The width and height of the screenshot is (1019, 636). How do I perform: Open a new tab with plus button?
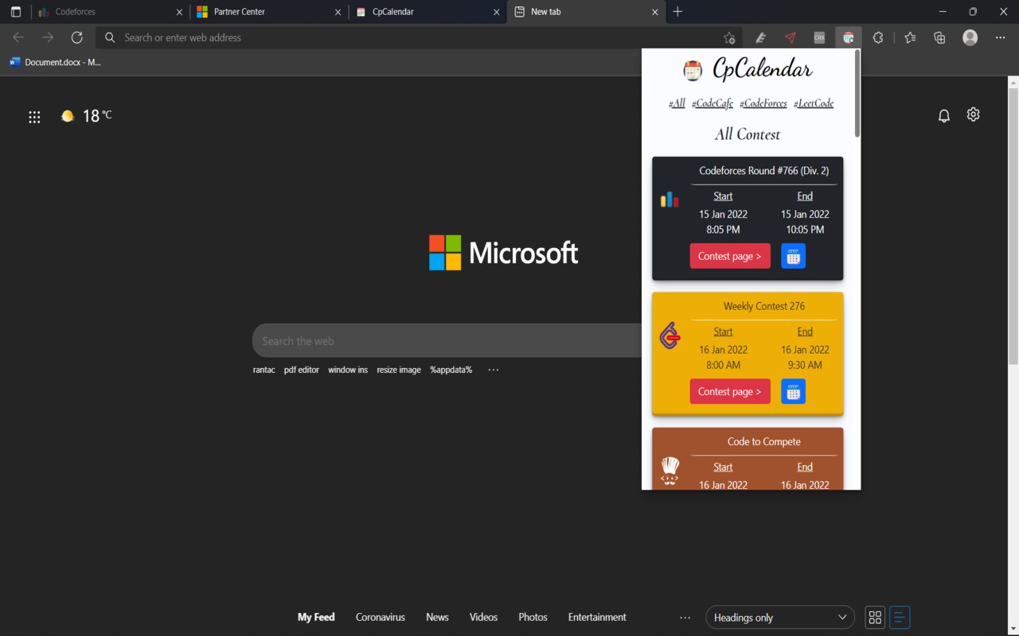[677, 12]
